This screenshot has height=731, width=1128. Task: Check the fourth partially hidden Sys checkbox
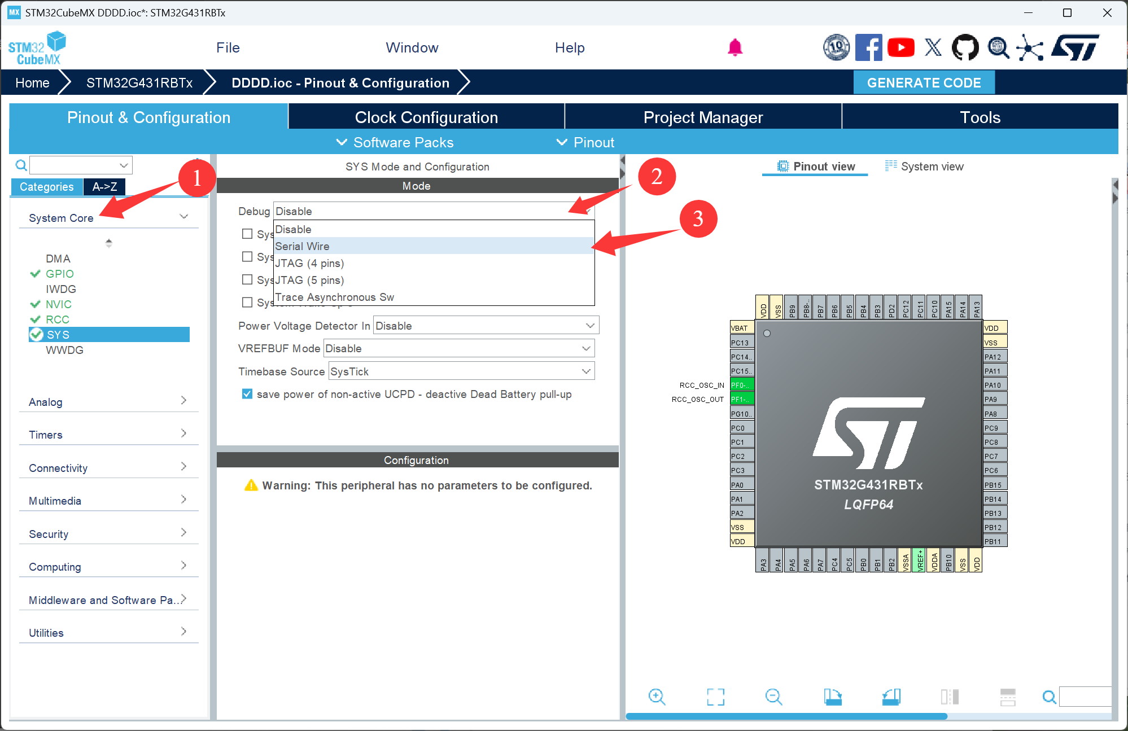tap(247, 302)
